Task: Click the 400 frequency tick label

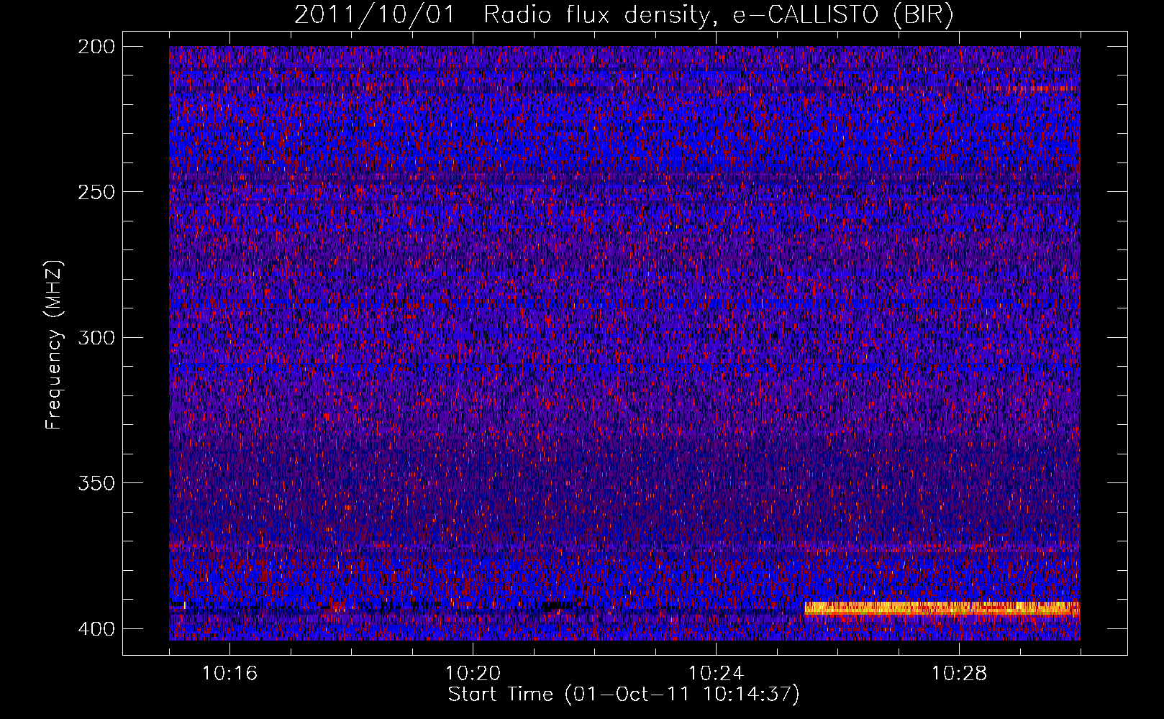Action: 96,629
